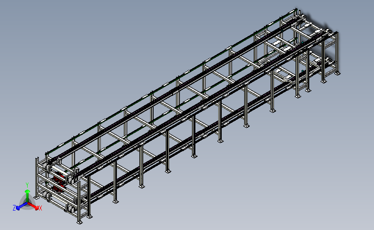374x230 pixels.
Task: Click the green Y axis arrow of triad
Action: (28, 195)
